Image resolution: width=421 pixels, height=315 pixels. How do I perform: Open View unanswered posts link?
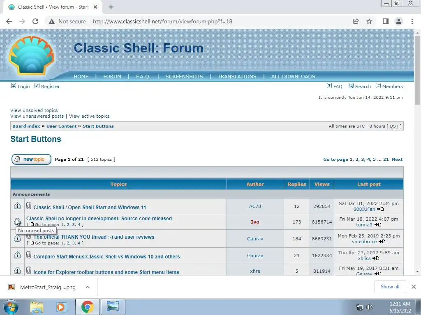point(37,116)
